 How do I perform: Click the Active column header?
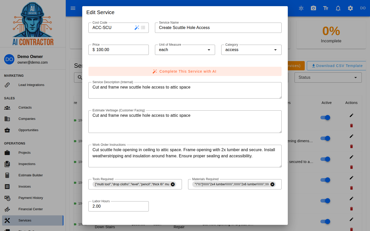(327, 103)
